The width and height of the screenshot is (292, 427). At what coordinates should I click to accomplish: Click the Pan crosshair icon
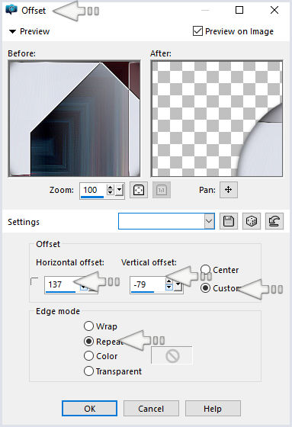click(229, 190)
